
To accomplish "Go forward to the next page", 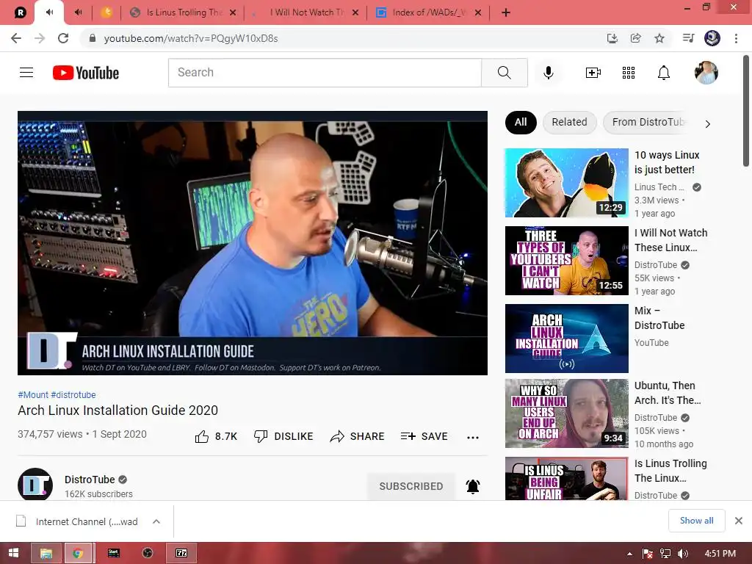I will click(x=40, y=38).
